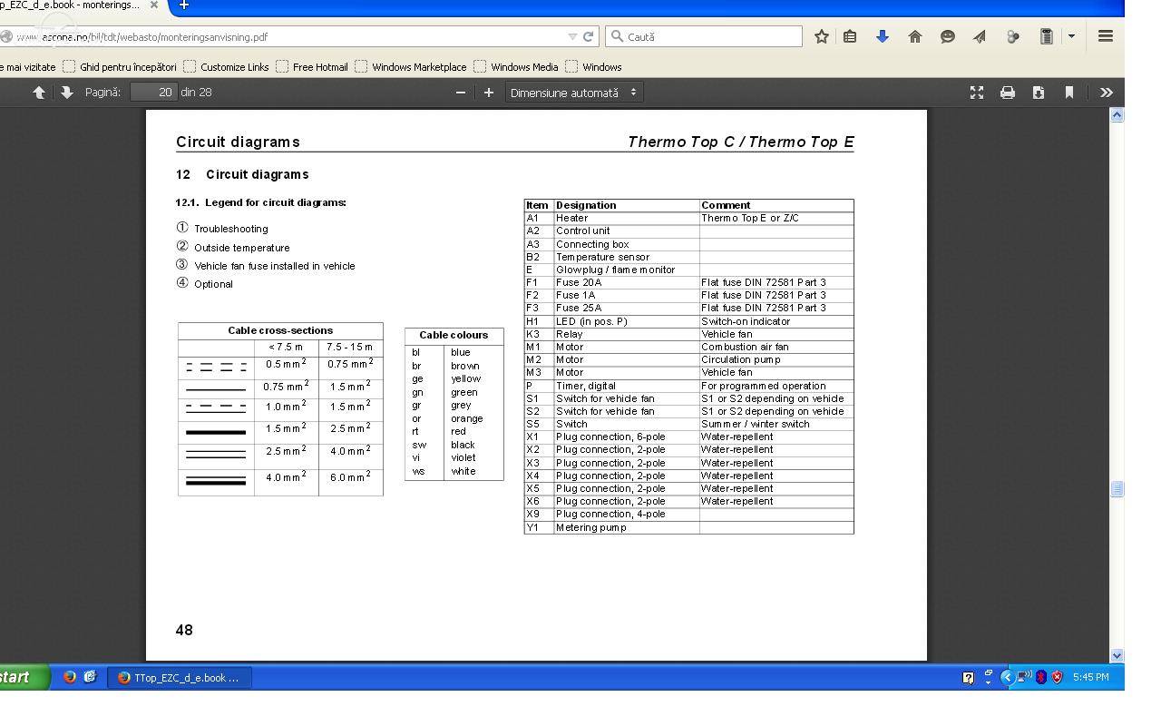Open the Windows bookmark
The width and height of the screenshot is (1161, 726).
tap(593, 66)
